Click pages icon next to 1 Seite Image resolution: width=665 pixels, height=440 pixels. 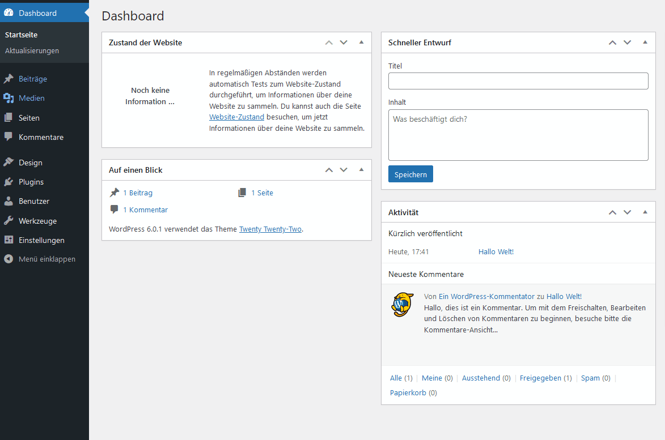point(242,193)
